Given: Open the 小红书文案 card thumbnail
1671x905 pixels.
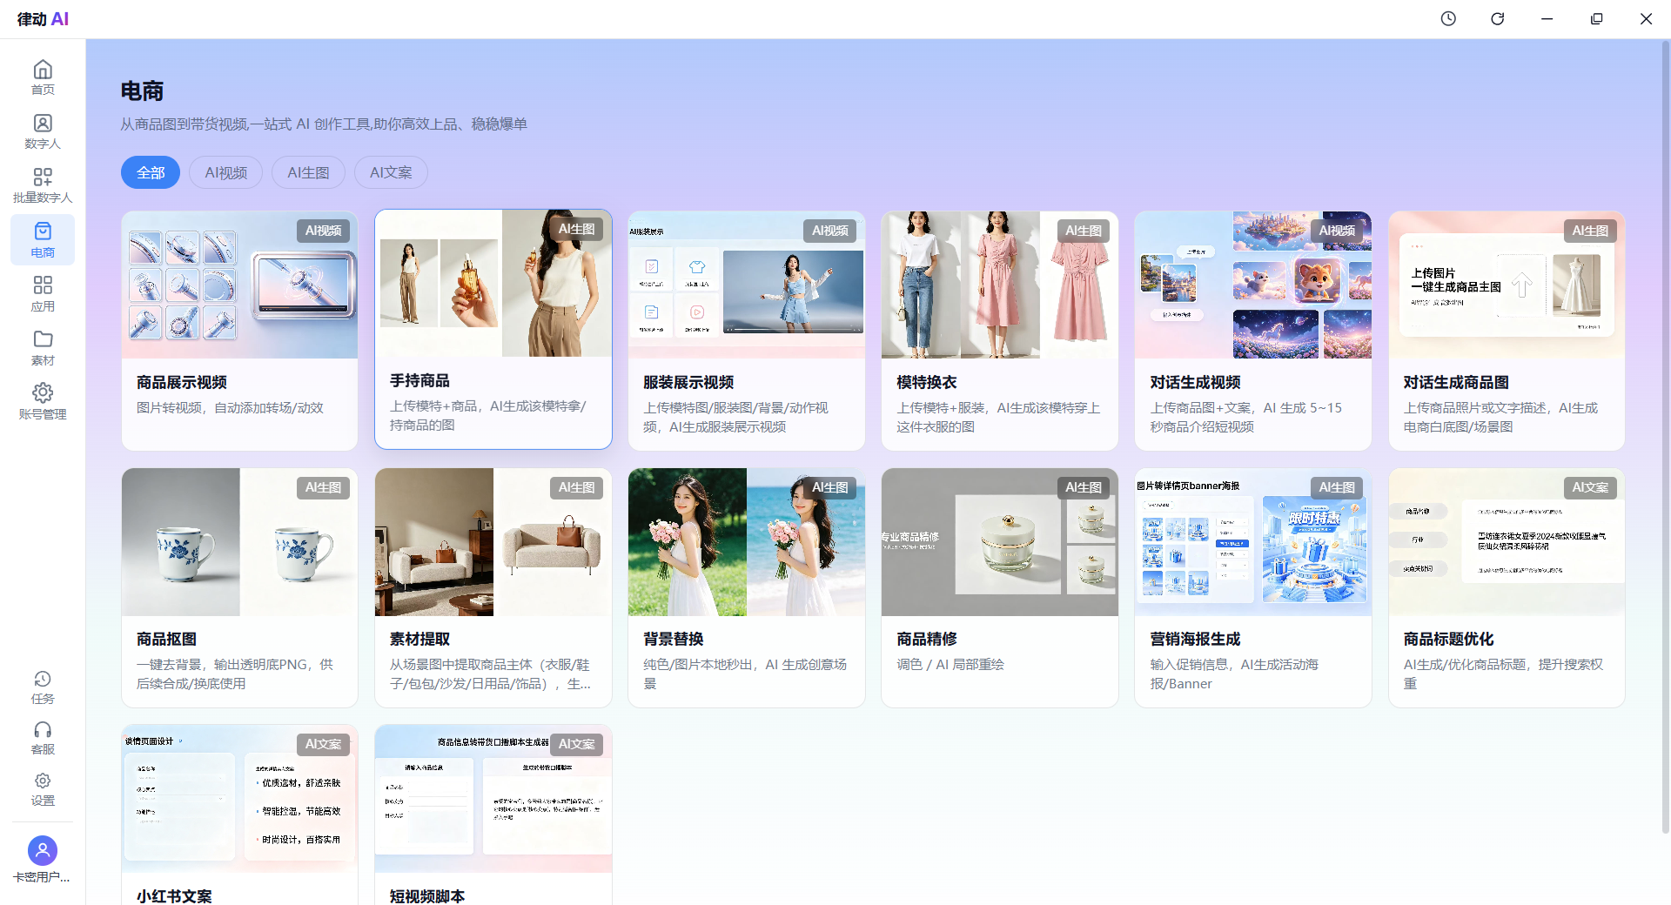Looking at the screenshot, I should click(x=239, y=799).
